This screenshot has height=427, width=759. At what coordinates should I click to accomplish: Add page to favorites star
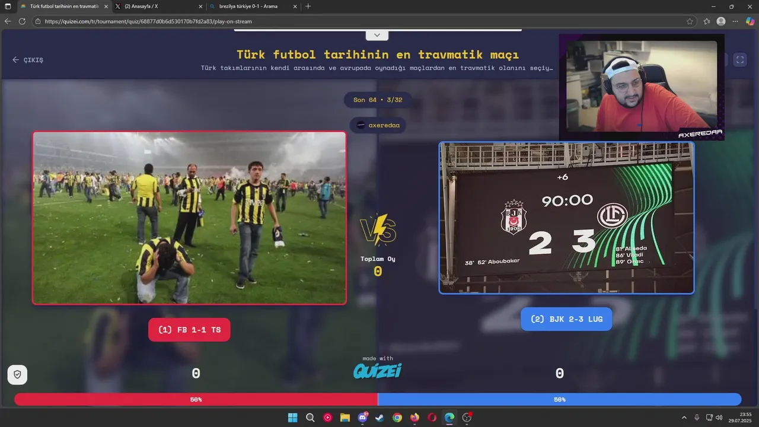click(690, 21)
